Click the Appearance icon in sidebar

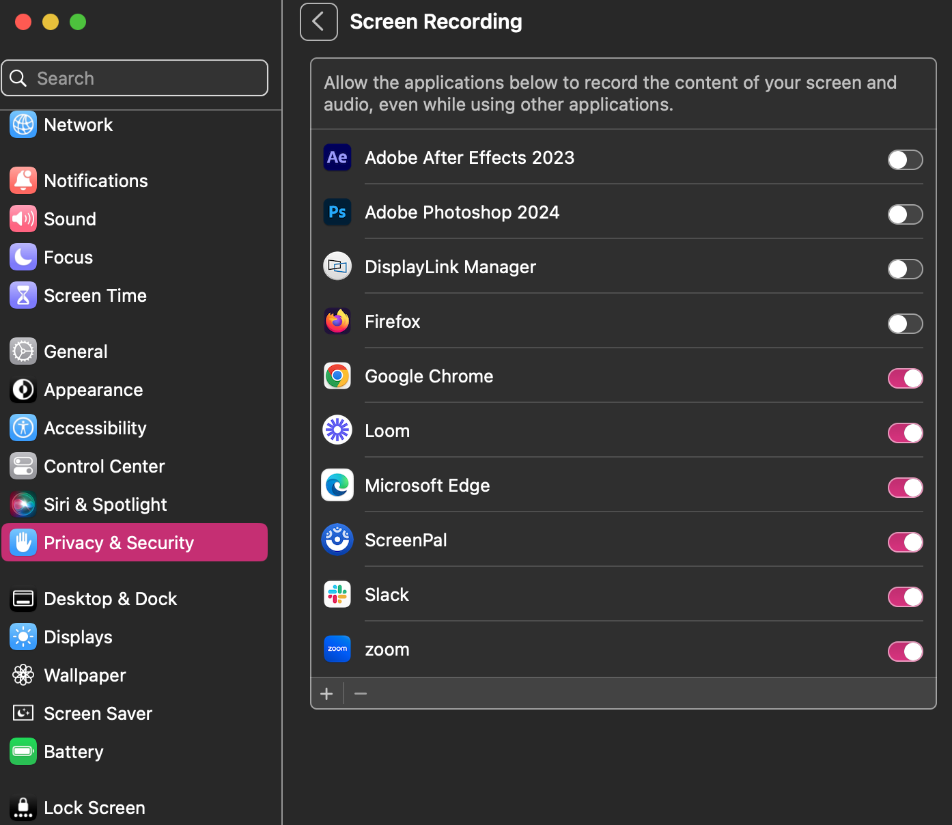23,389
